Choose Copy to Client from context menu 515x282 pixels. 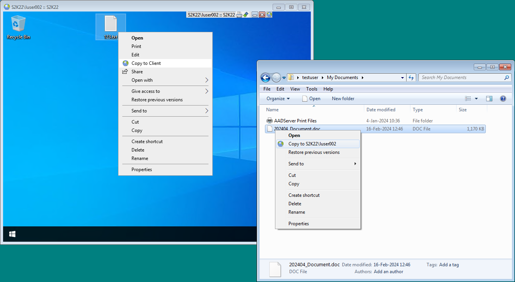point(146,63)
